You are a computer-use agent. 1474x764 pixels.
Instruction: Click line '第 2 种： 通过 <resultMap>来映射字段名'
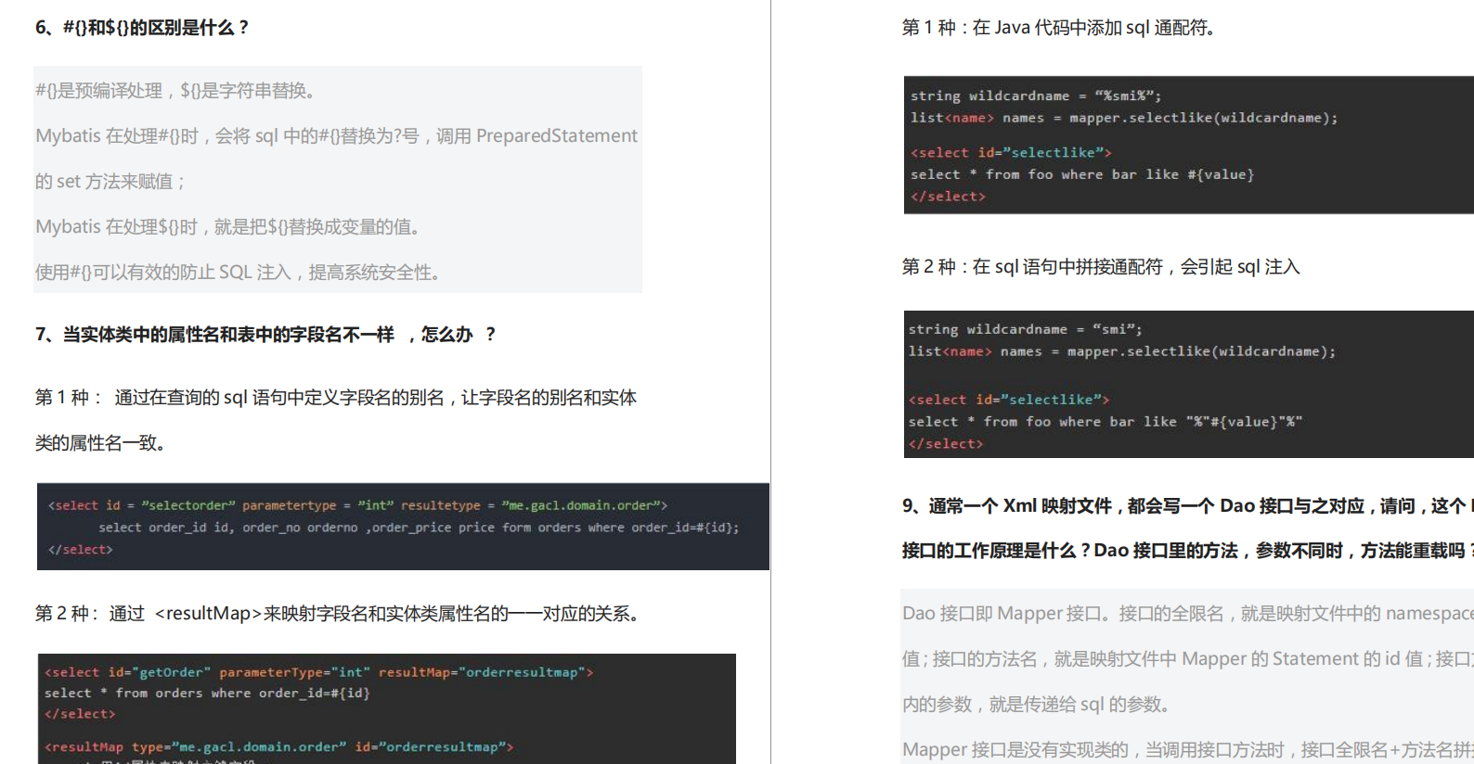coord(340,614)
